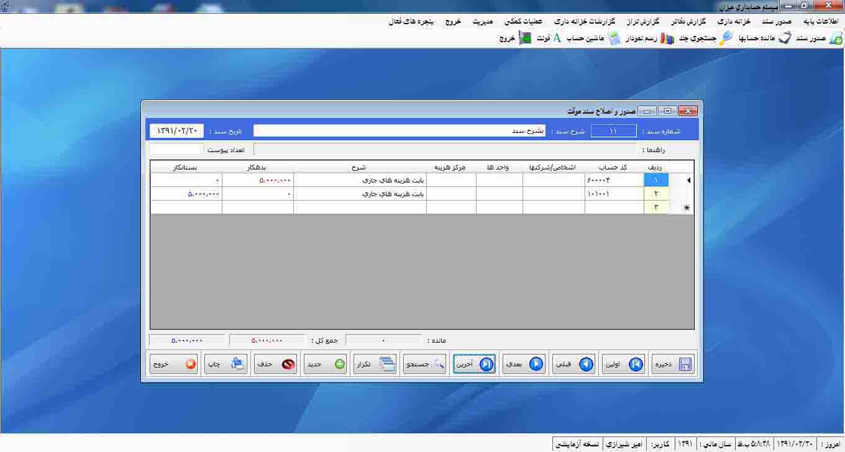Click blue credit total box at bottom
This screenshot has height=452, width=845.
tap(187, 340)
